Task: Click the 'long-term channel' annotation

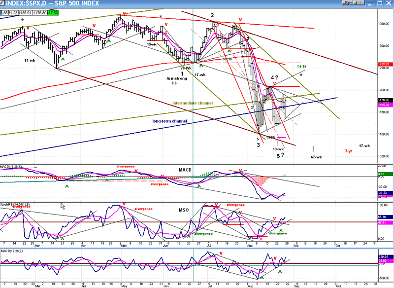Action: [x=169, y=121]
